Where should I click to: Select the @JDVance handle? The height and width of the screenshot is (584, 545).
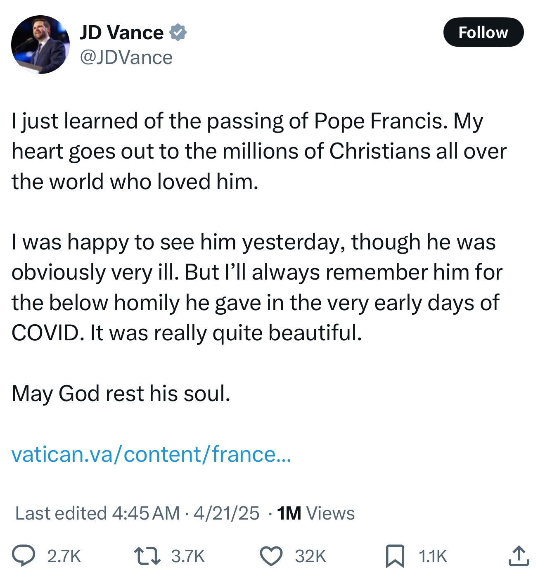pos(126,57)
